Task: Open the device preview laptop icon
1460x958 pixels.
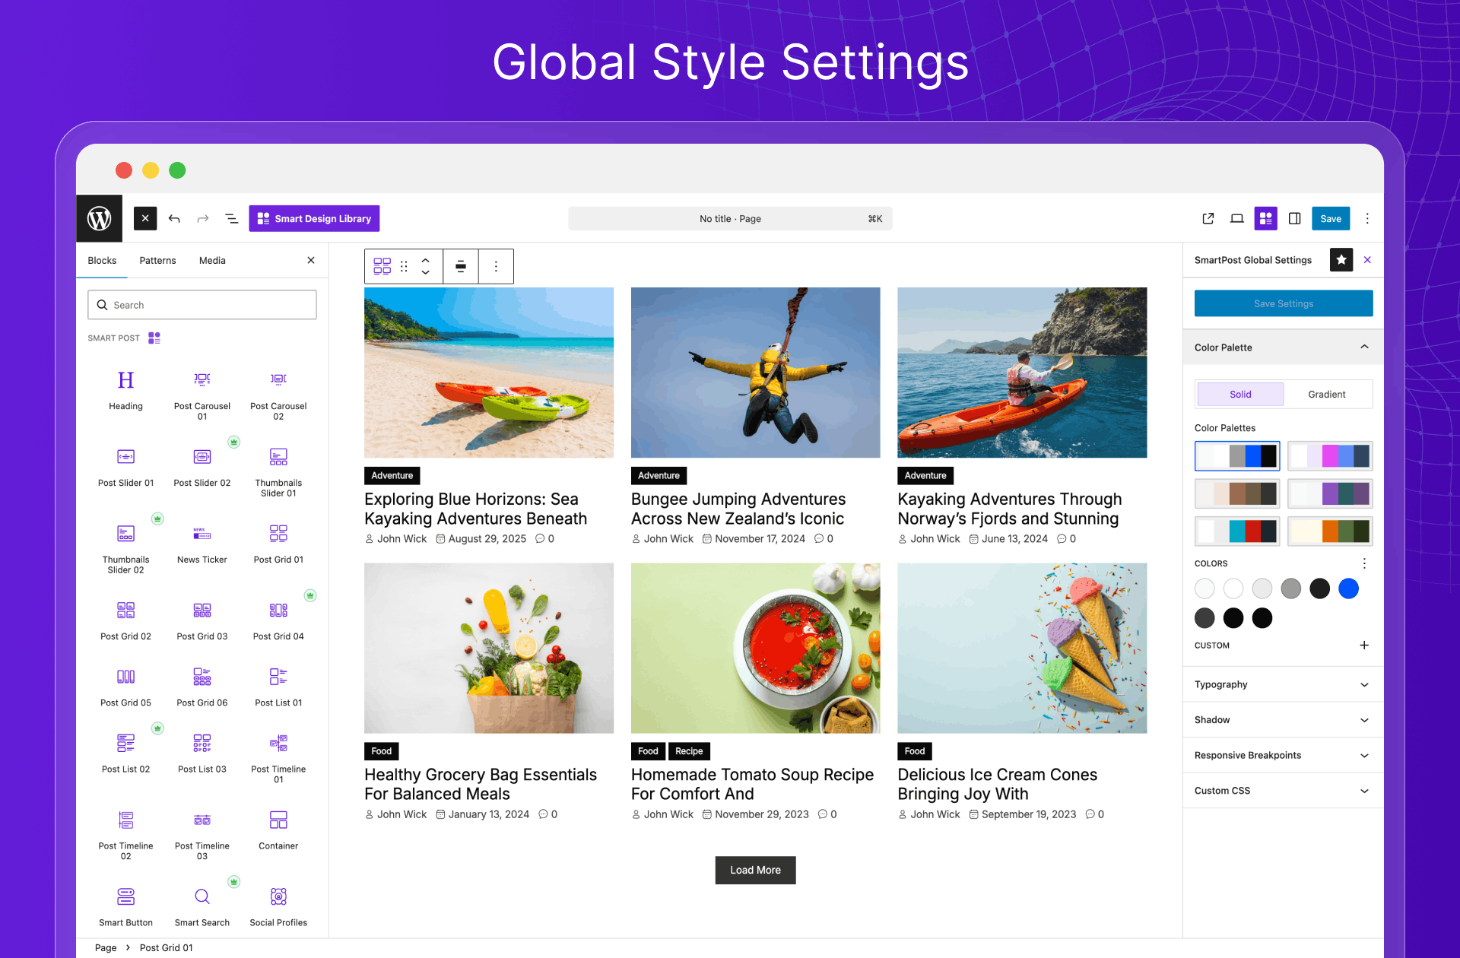Action: (x=1237, y=219)
